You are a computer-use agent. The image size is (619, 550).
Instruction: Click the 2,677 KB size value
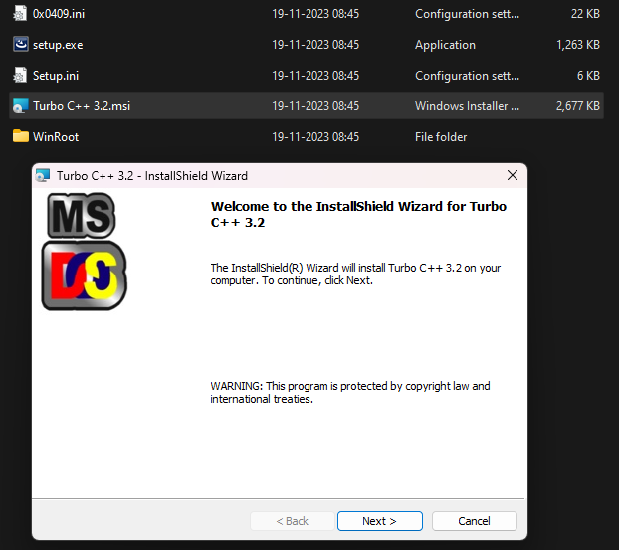click(x=578, y=106)
